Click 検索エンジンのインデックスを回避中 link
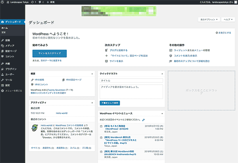Image resolution: width=238 pixels, height=163 pixels. pos(48,93)
